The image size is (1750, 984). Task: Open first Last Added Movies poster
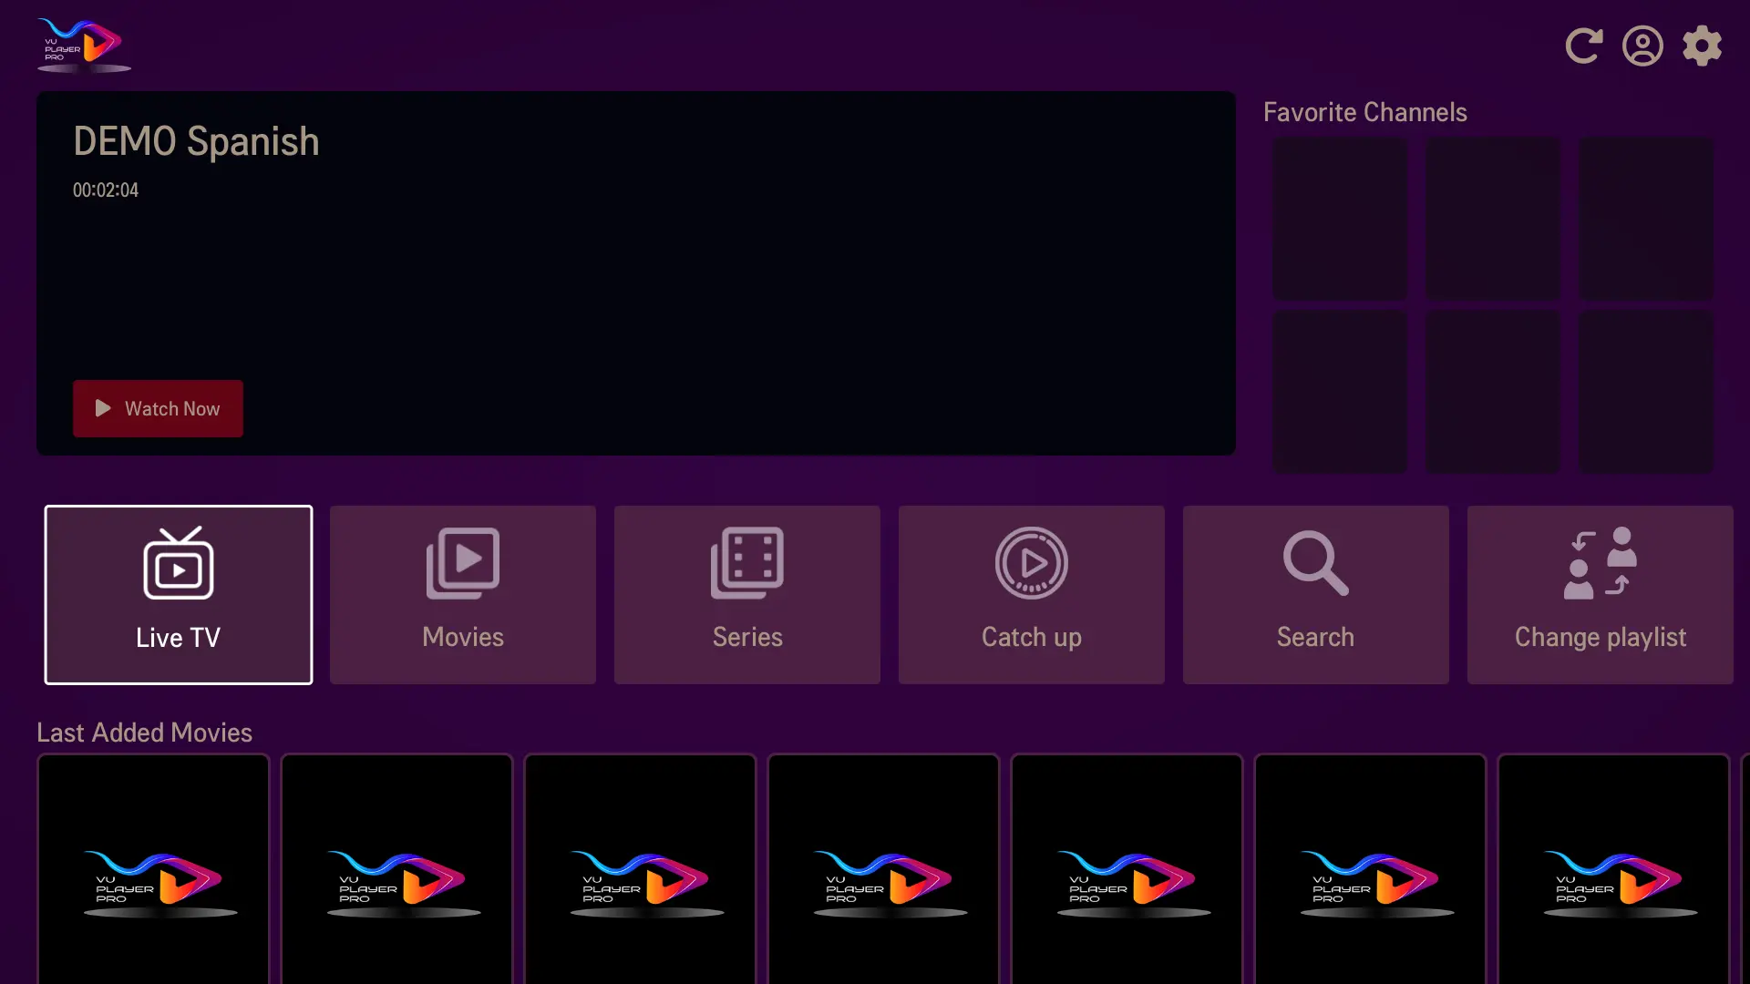pos(153,870)
